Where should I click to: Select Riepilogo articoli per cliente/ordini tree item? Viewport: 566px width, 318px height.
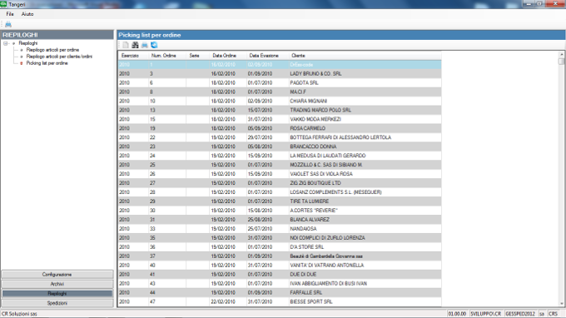(59, 57)
